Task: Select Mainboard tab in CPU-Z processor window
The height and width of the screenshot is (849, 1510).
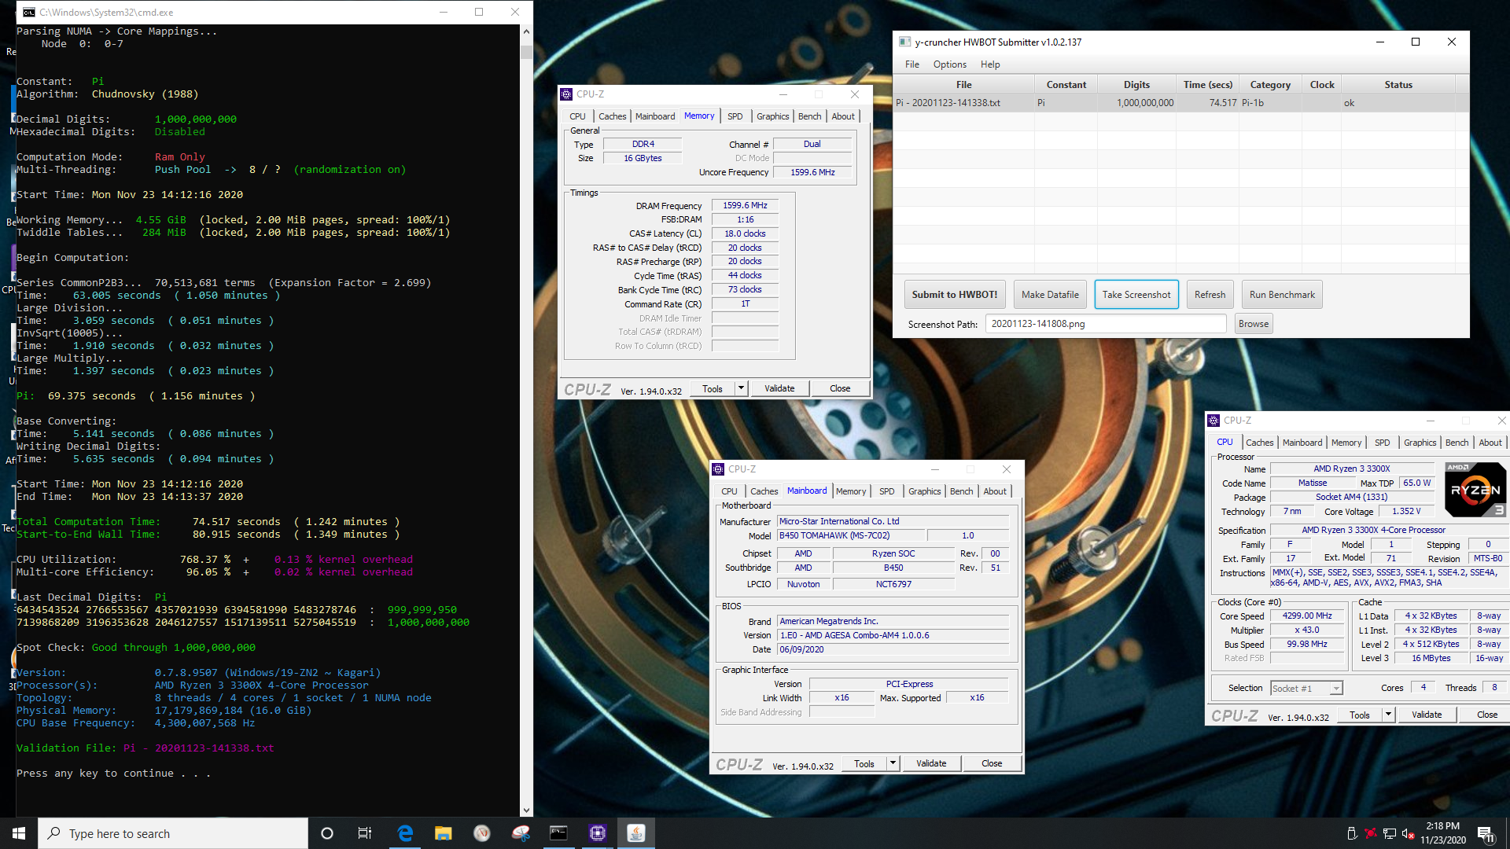Action: (1302, 443)
